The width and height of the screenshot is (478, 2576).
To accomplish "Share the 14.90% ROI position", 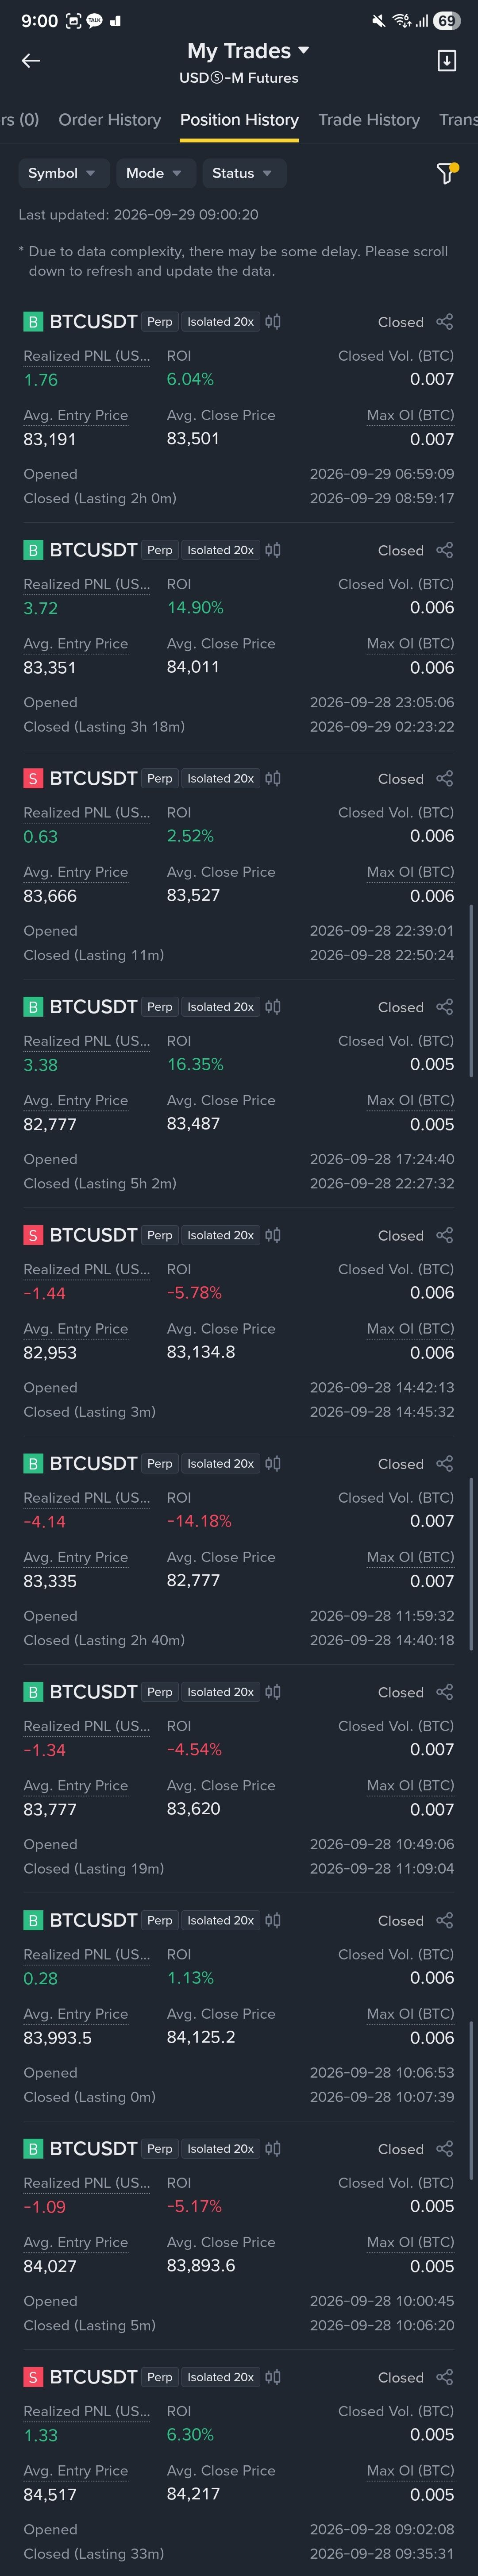I will [x=445, y=550].
